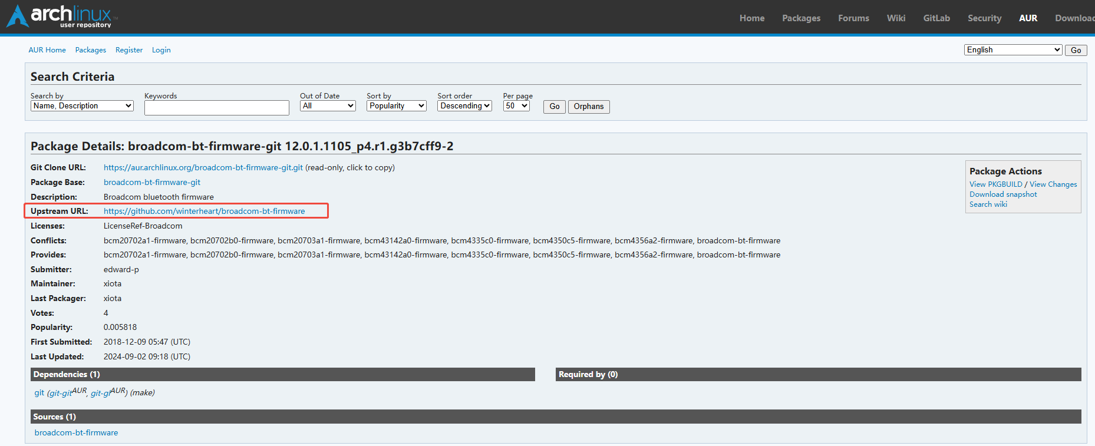Visit GitLab from the top navigation

tap(936, 18)
